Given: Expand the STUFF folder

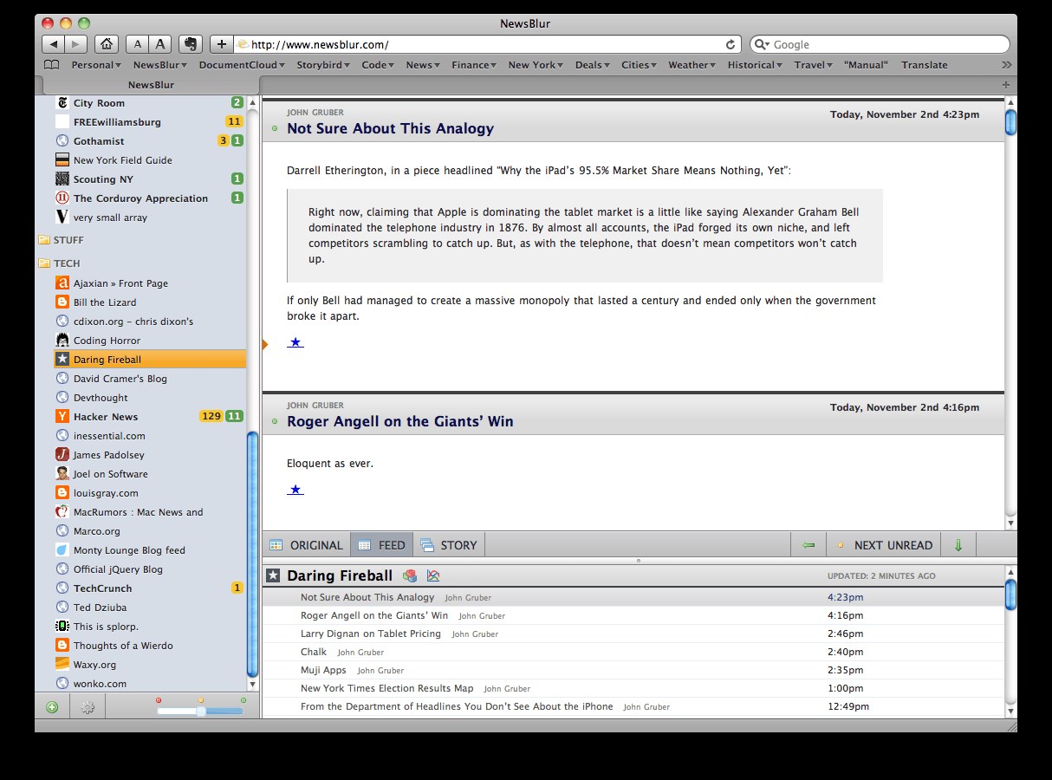Looking at the screenshot, I should click(x=61, y=240).
